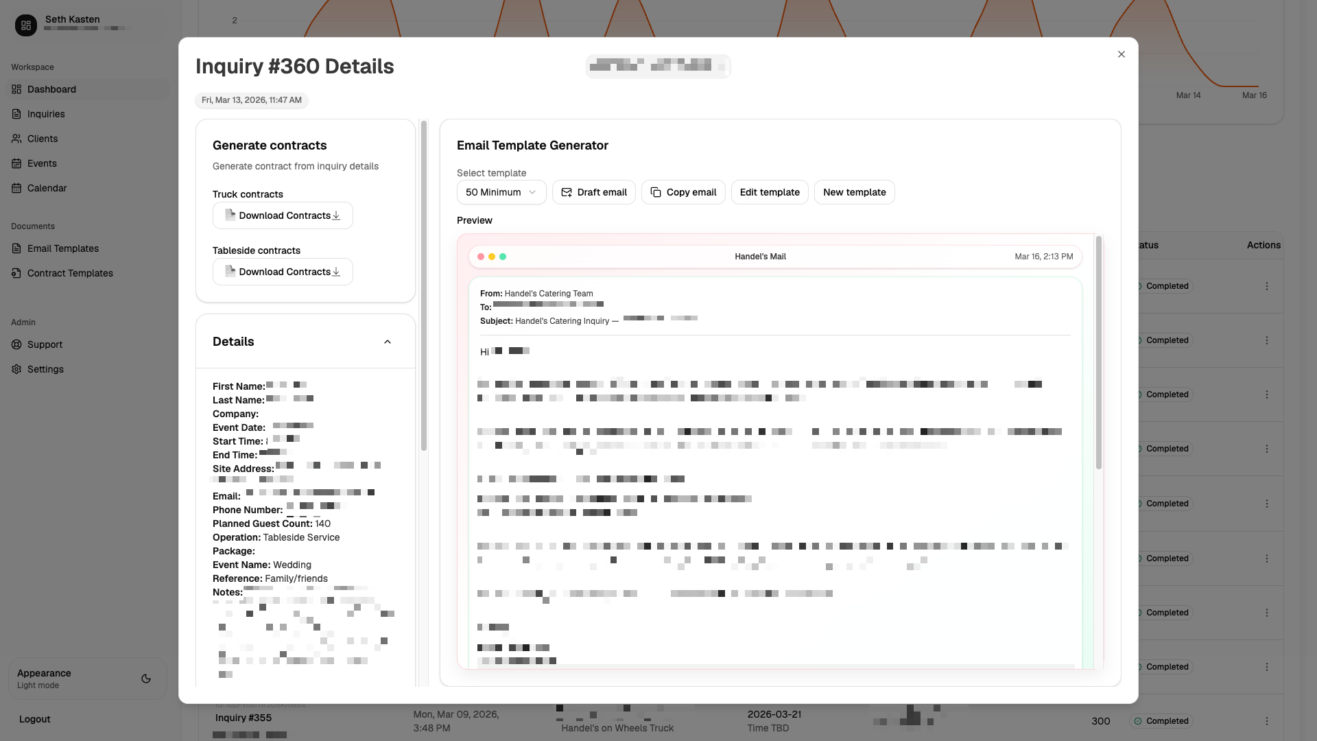Download Truck contracts
Viewport: 1317px width, 741px height.
click(x=283, y=215)
